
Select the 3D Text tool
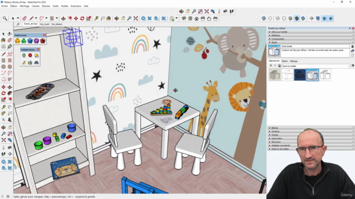(10, 119)
